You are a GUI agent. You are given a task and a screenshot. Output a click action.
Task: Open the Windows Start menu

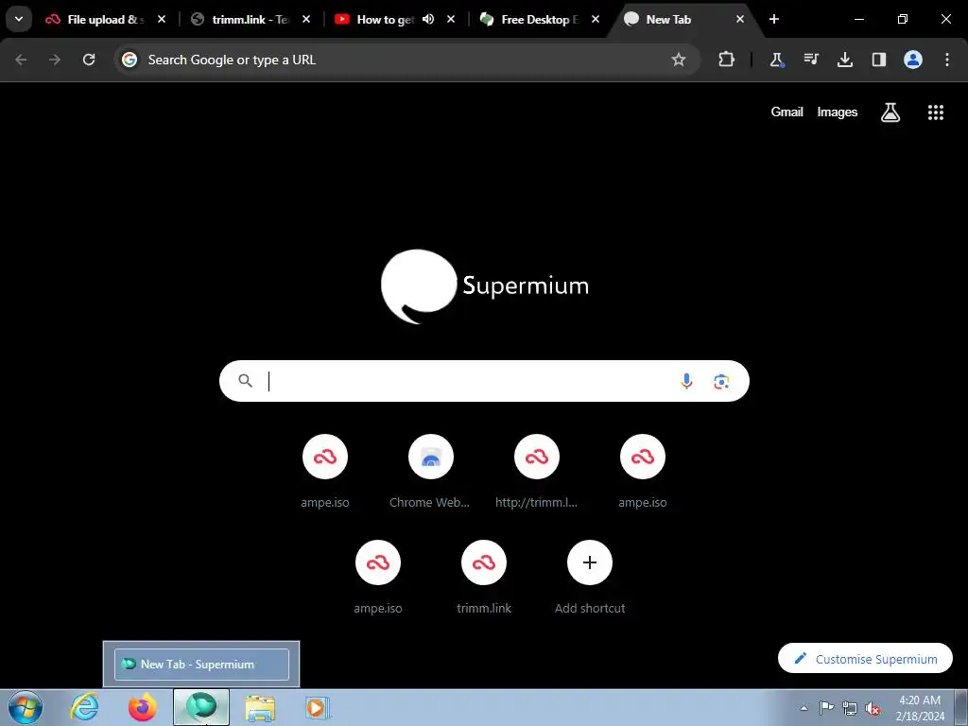[x=25, y=707]
